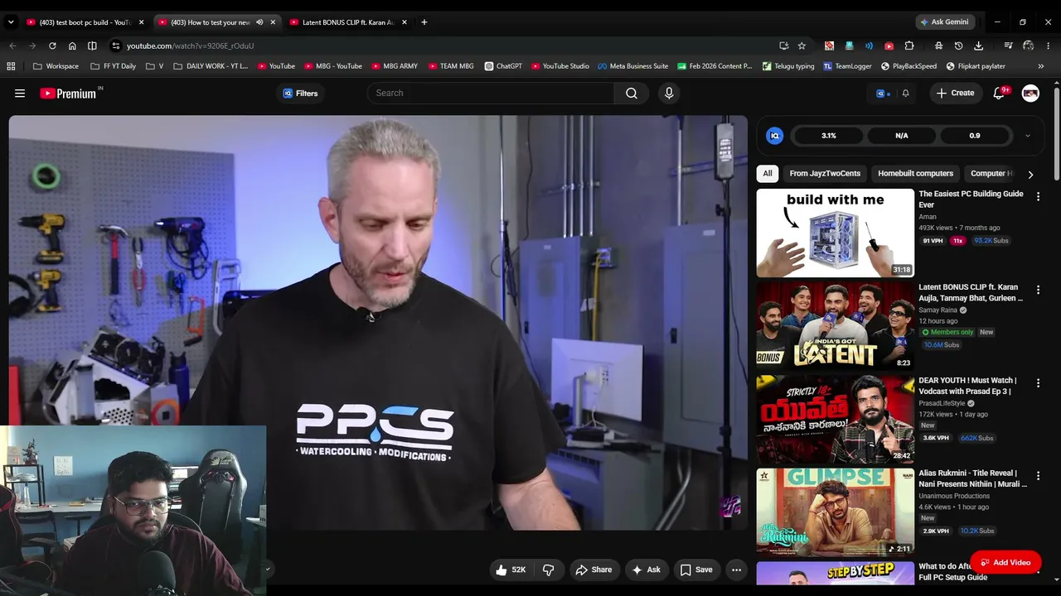The image size is (1061, 596).
Task: Select the Homebuilt computers chip
Action: tap(915, 174)
